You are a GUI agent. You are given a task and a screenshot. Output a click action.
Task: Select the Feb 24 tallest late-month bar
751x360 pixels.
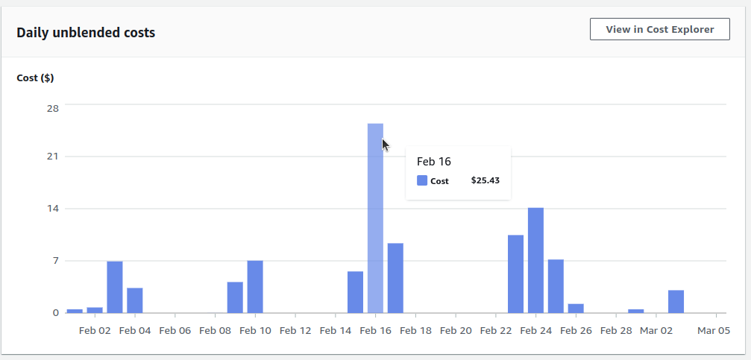(536, 260)
